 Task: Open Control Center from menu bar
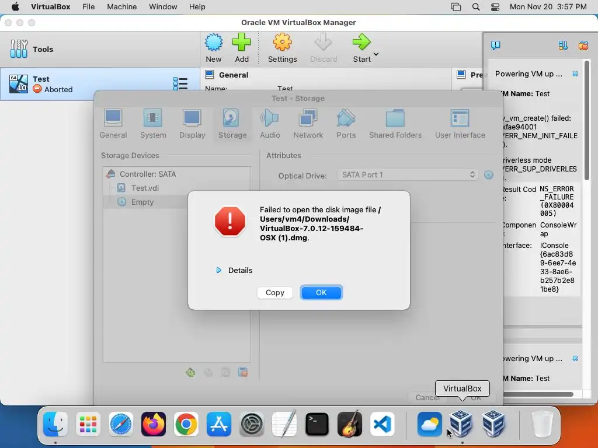pyautogui.click(x=495, y=7)
